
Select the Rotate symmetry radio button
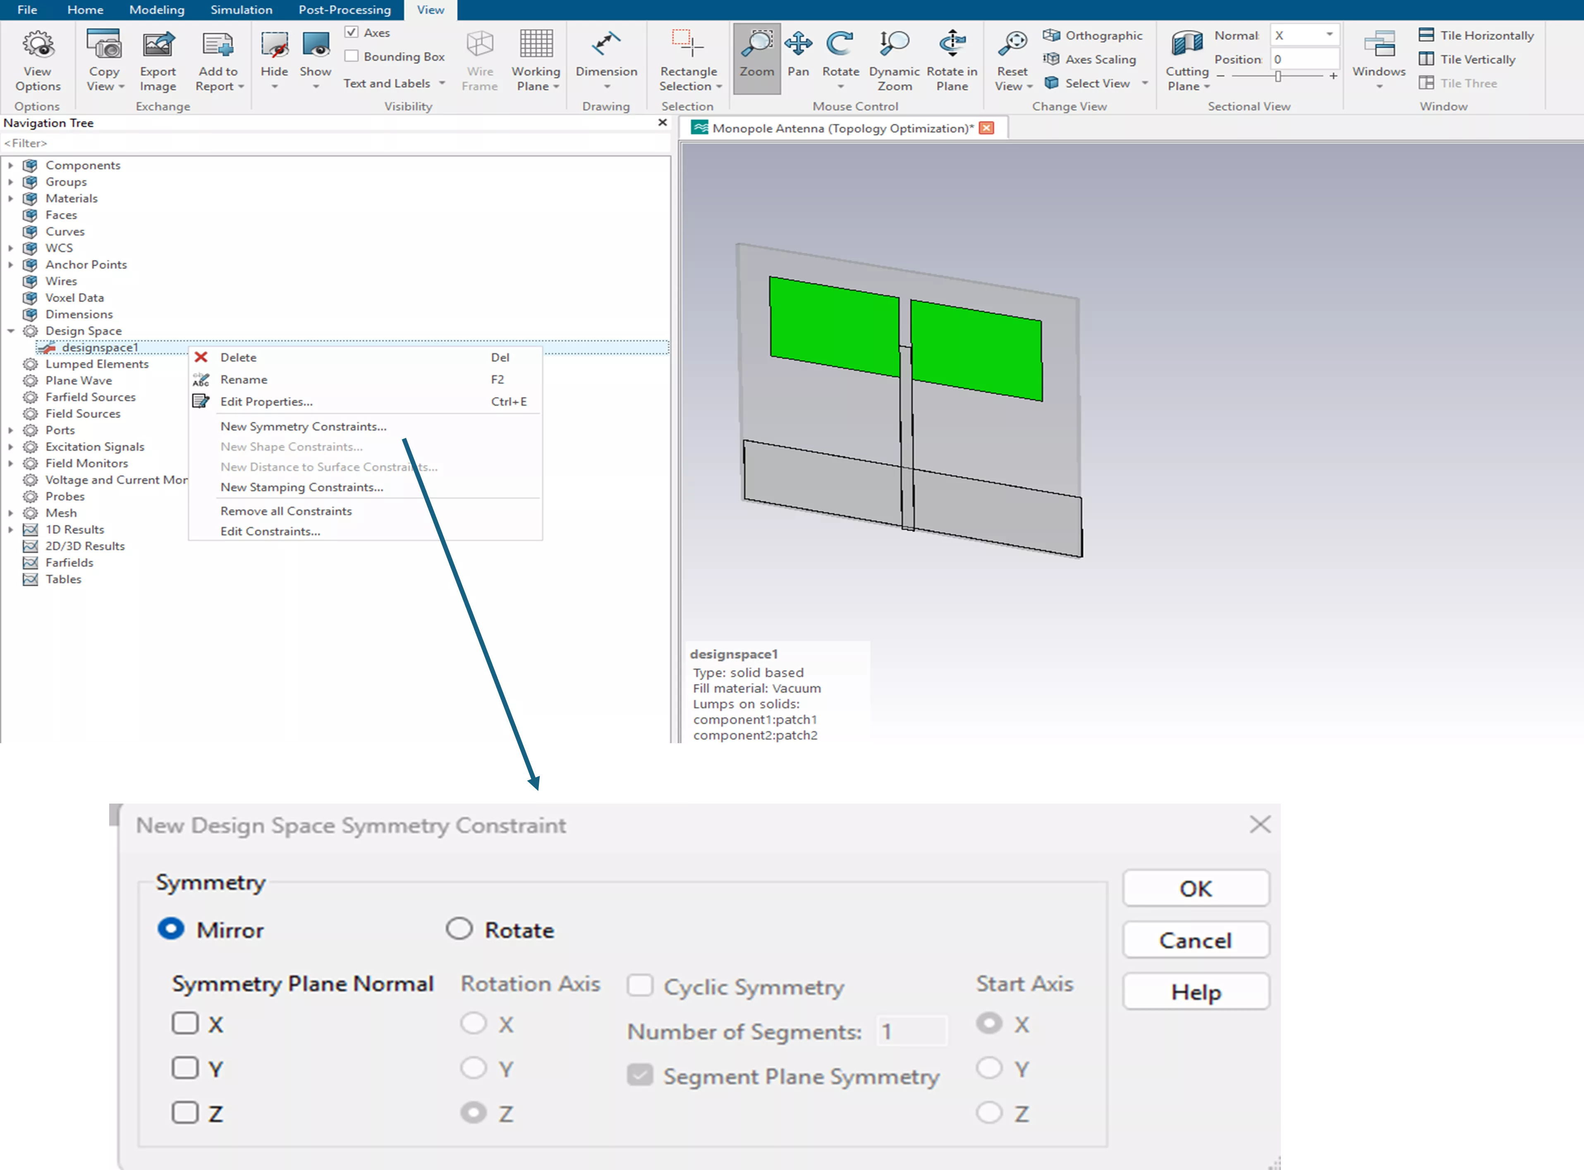click(459, 928)
